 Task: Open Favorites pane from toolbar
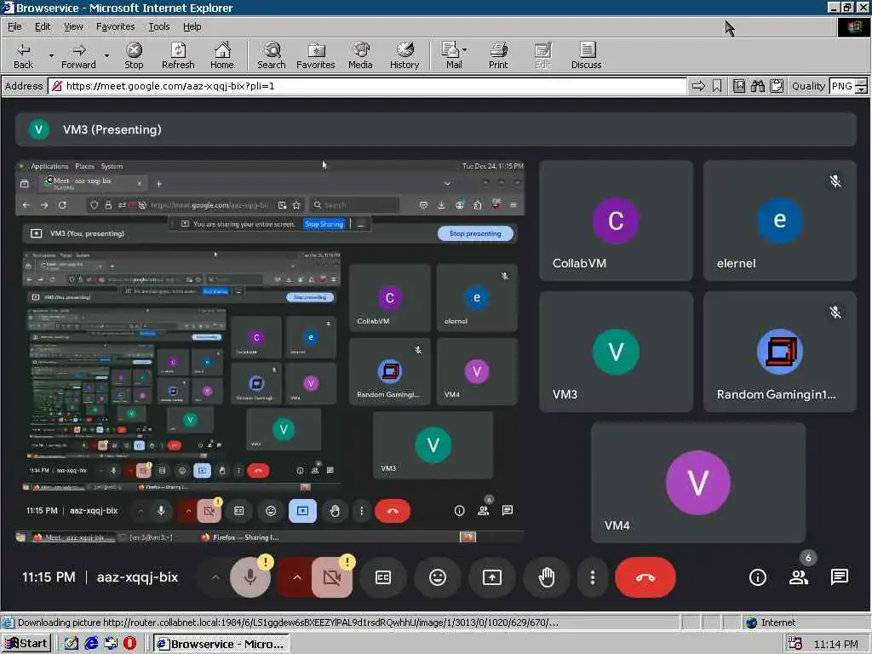click(x=316, y=55)
